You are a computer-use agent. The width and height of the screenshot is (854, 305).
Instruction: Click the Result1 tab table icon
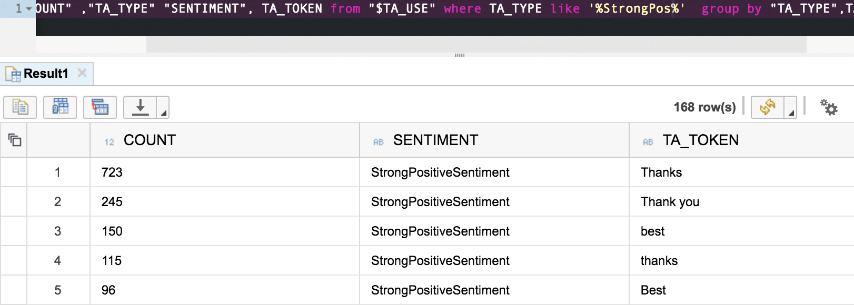pos(13,74)
